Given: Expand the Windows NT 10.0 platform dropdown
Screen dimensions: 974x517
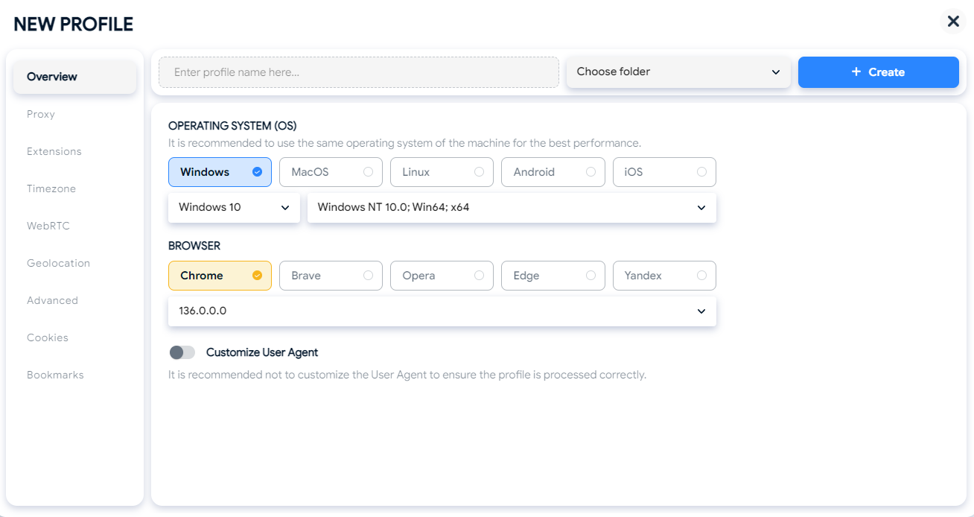Looking at the screenshot, I should pos(512,208).
